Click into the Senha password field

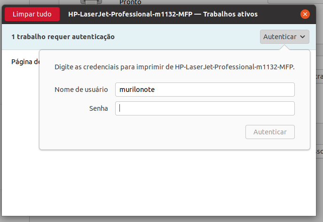[x=205, y=108]
